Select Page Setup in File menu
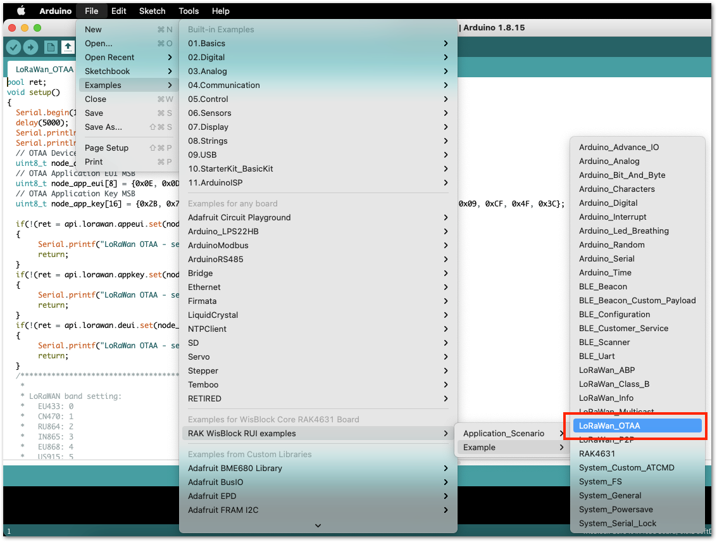 [x=128, y=148]
